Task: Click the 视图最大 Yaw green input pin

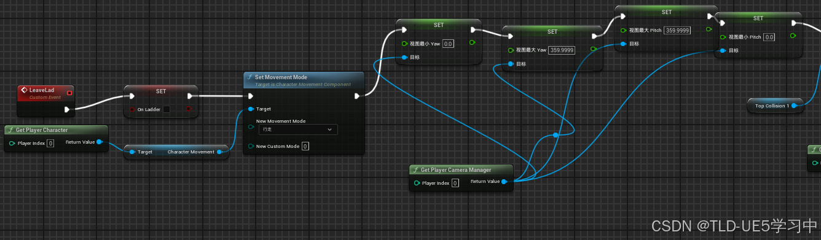Action: [x=511, y=50]
